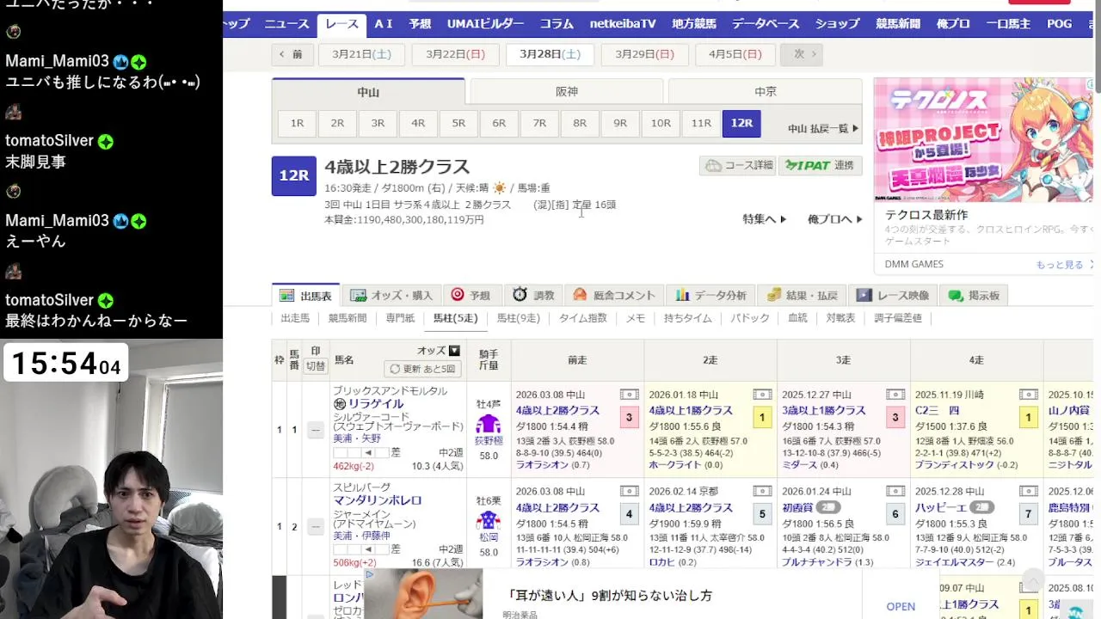
Task: Open the odds sort dropdown arrow
Action: pyautogui.click(x=454, y=351)
